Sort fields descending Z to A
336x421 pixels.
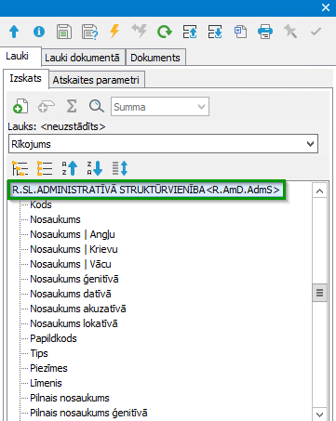click(x=94, y=168)
